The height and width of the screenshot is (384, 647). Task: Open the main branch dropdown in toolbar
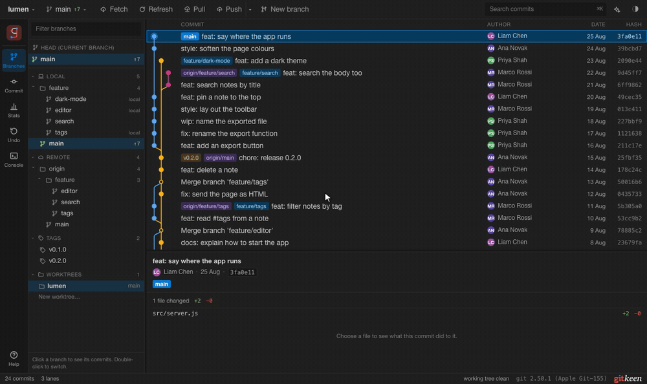pyautogui.click(x=66, y=9)
